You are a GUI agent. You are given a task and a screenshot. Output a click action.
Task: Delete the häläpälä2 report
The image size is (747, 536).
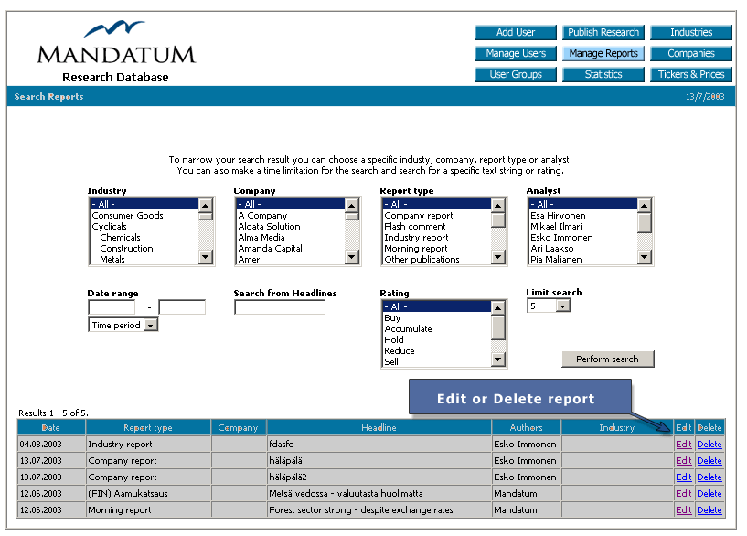(x=710, y=477)
